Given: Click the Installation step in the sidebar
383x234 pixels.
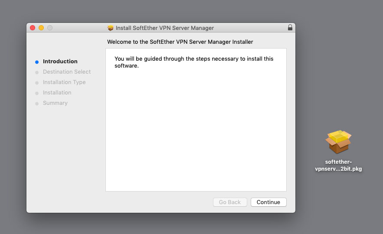Looking at the screenshot, I should pyautogui.click(x=57, y=93).
